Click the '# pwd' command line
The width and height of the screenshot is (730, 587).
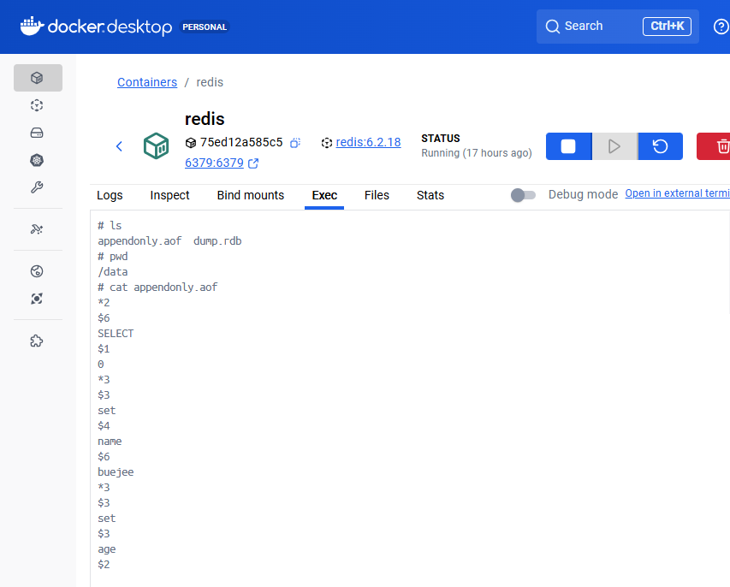[113, 257]
